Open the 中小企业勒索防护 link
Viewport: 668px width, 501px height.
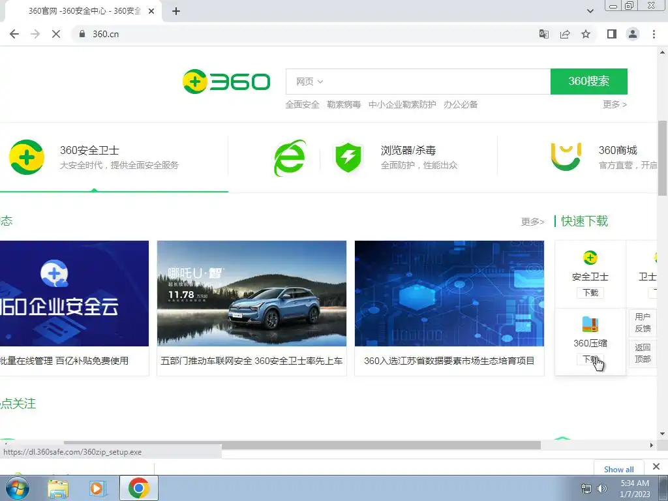[x=402, y=104]
